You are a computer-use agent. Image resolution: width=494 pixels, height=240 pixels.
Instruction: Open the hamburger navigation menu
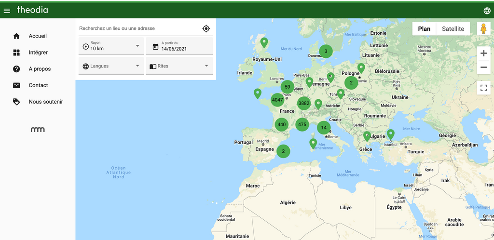coord(7,11)
